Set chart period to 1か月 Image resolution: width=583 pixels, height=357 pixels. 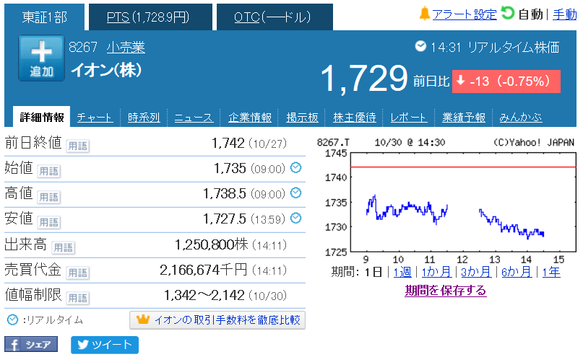436,272
